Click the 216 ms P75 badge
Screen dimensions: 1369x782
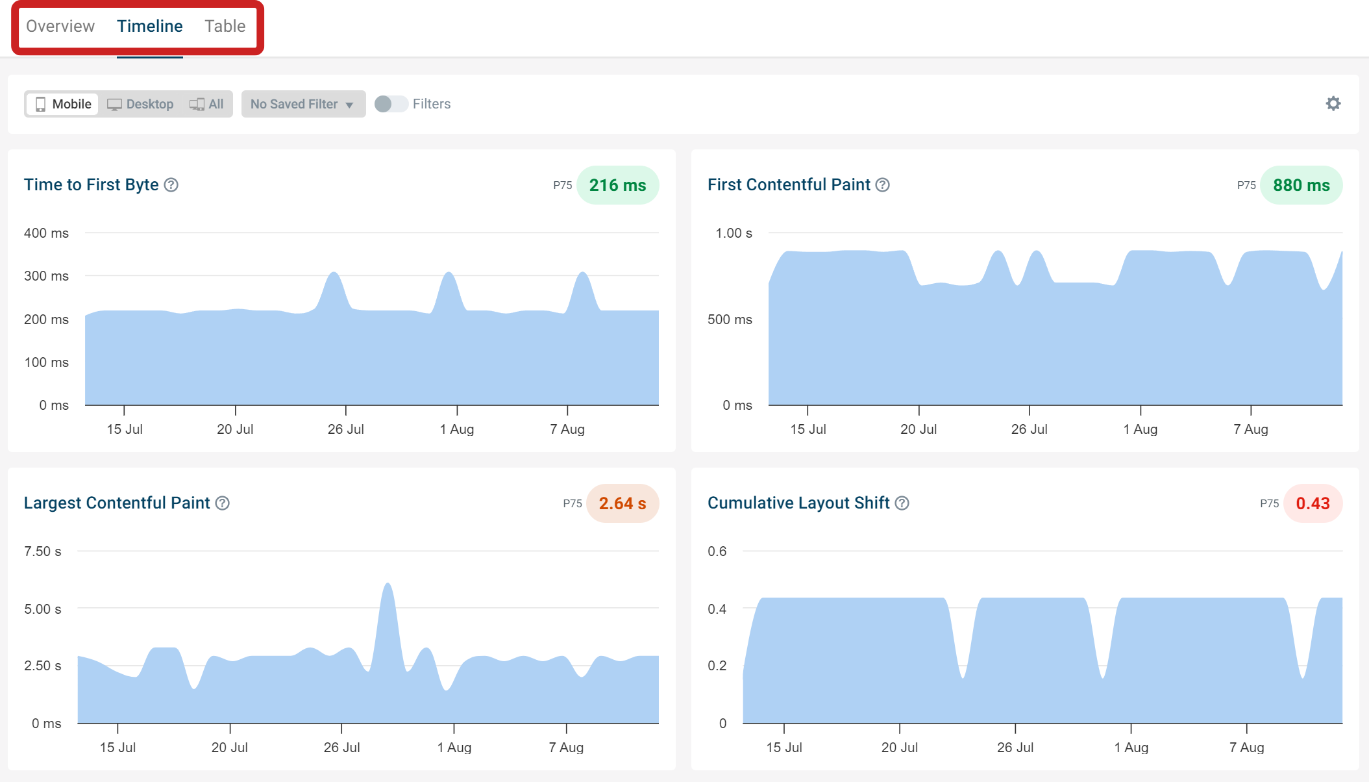click(617, 185)
